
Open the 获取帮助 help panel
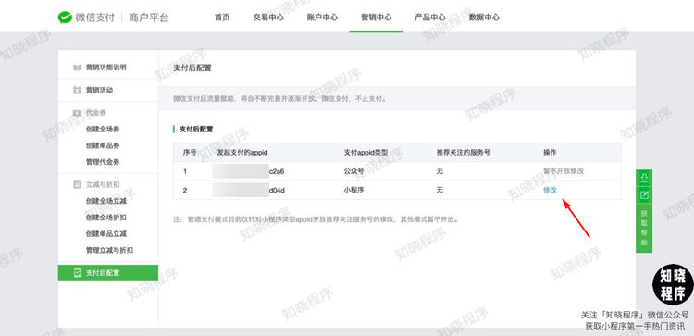pyautogui.click(x=644, y=228)
